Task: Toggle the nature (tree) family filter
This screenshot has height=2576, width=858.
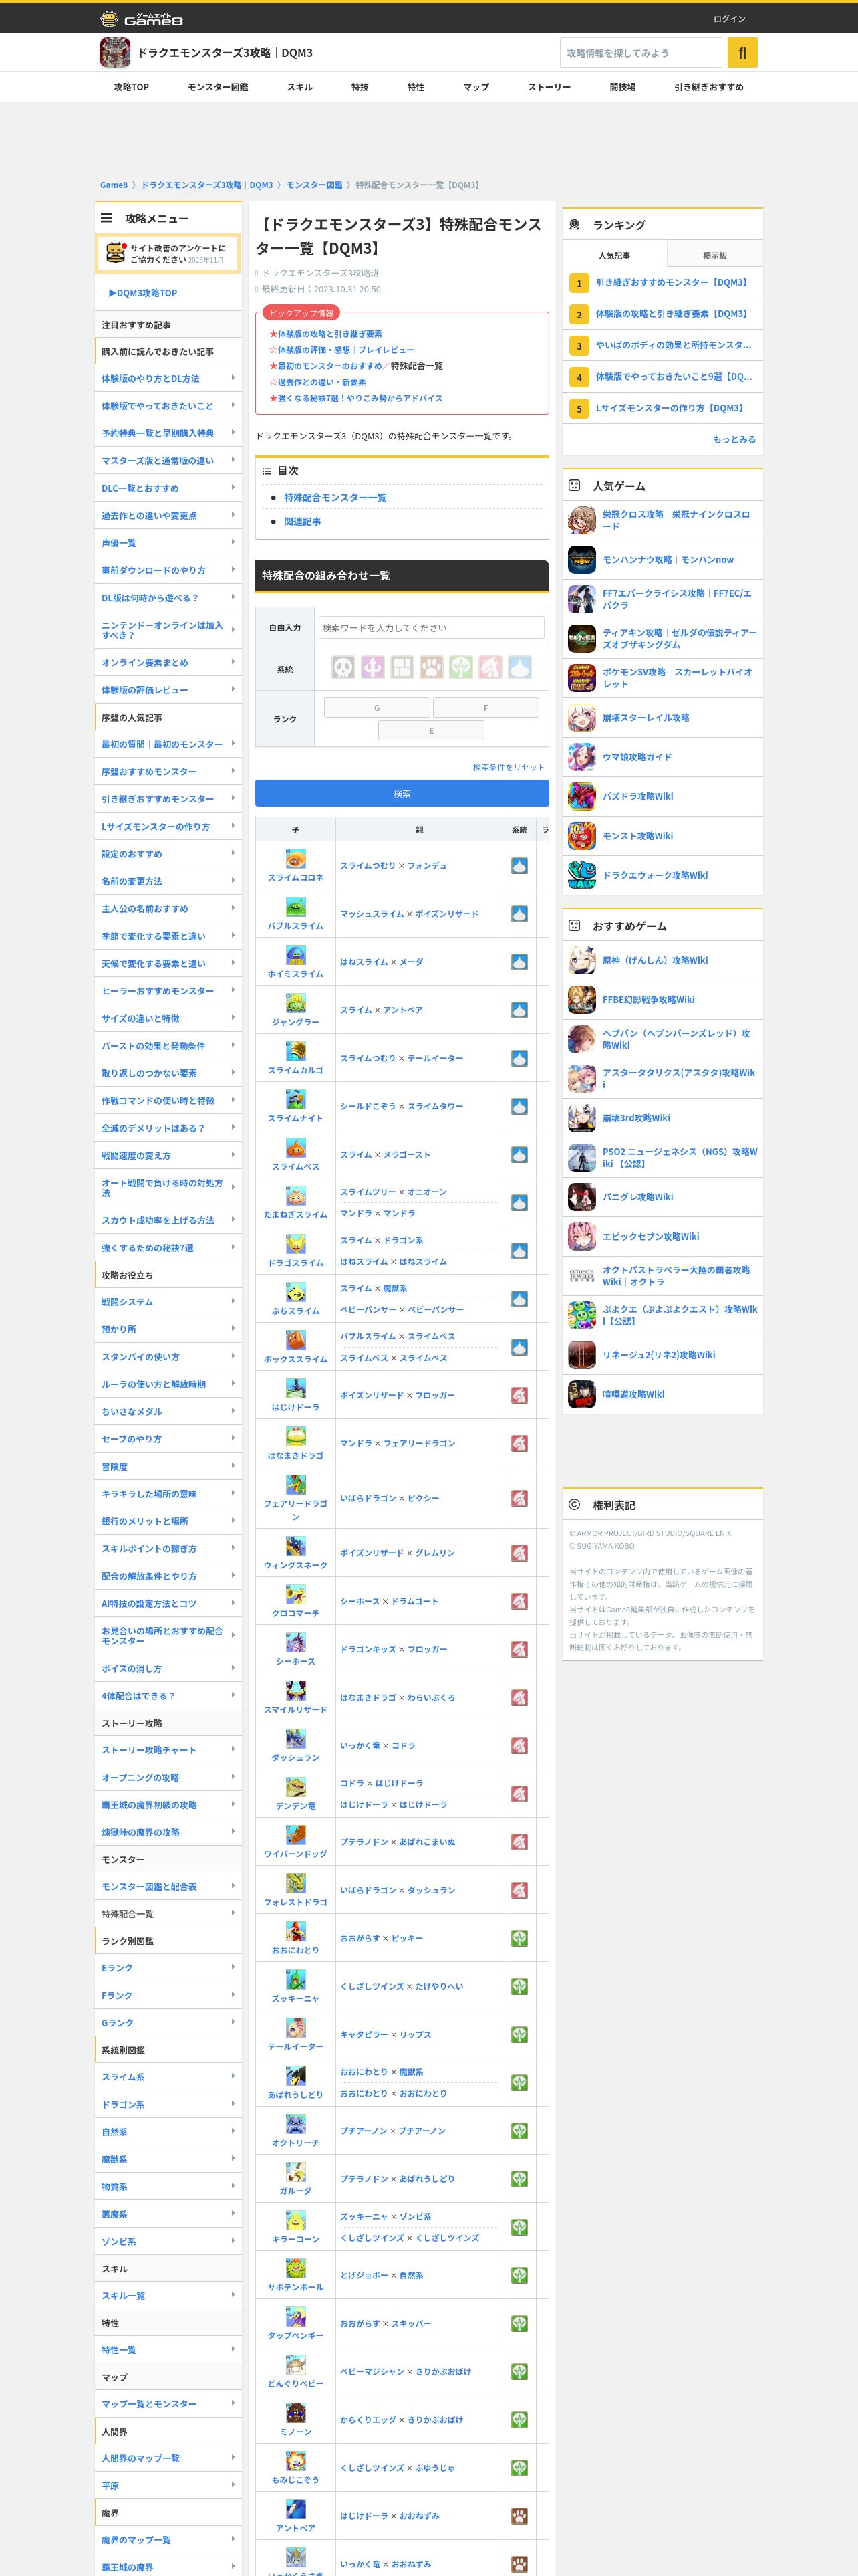Action: [460, 667]
